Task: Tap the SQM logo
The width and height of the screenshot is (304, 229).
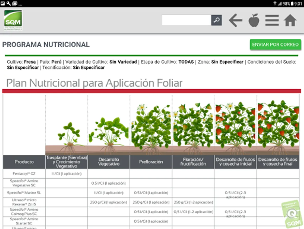Action: point(13,20)
